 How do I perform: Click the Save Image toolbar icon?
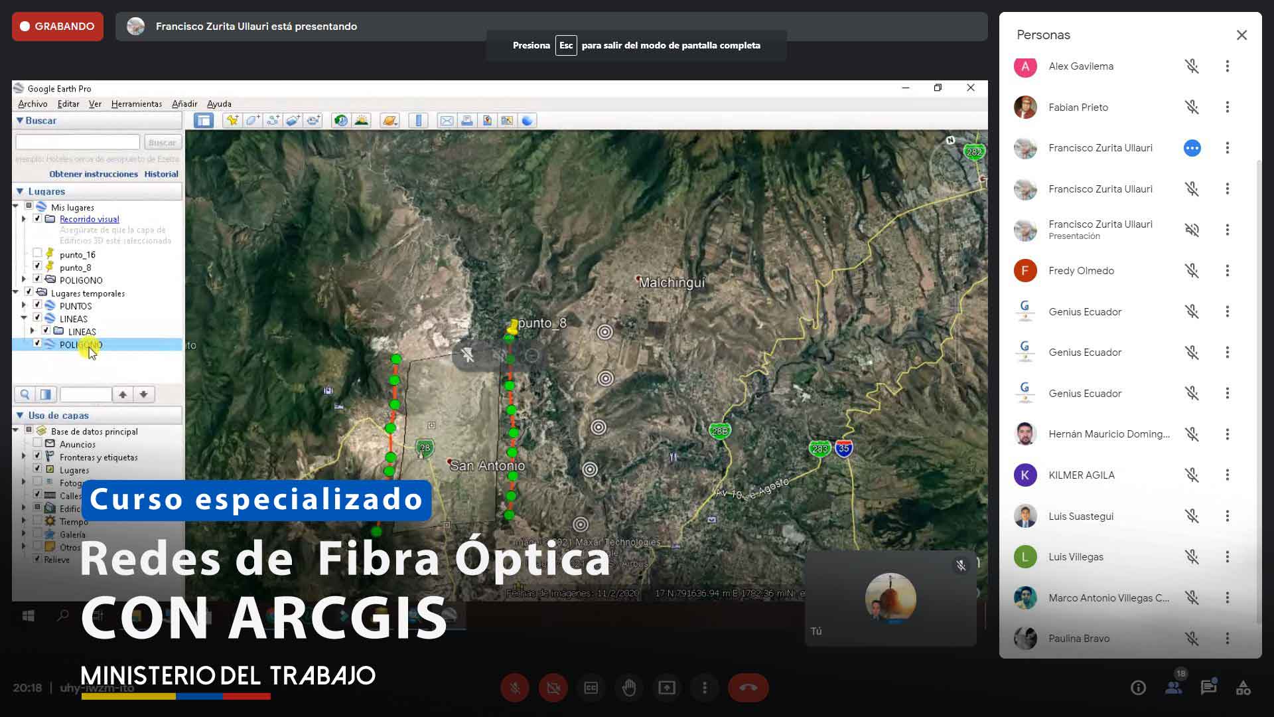[x=487, y=120]
